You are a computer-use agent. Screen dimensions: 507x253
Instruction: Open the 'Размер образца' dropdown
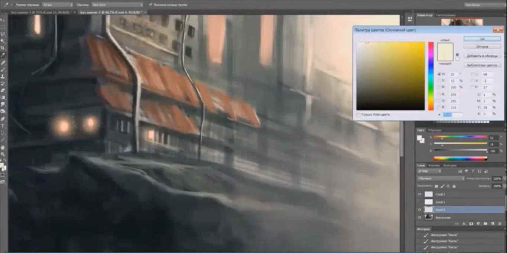click(57, 5)
